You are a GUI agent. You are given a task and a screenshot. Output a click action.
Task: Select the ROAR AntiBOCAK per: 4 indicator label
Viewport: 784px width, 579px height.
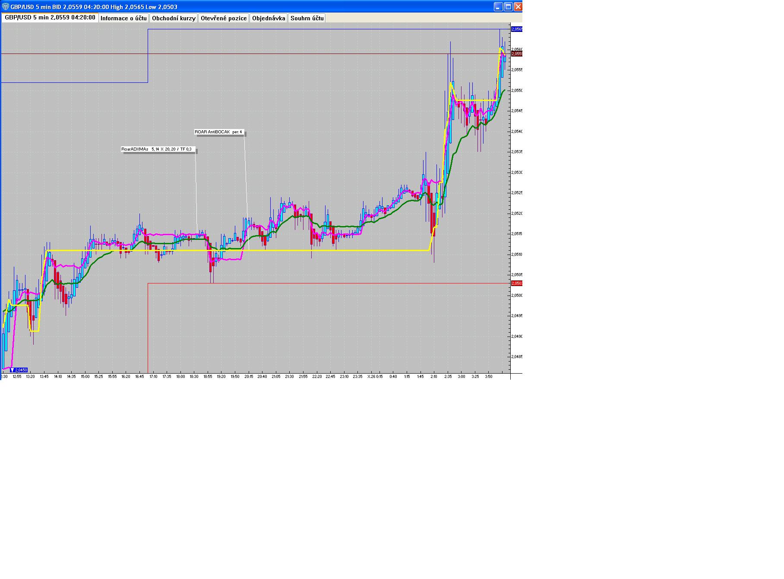(219, 132)
